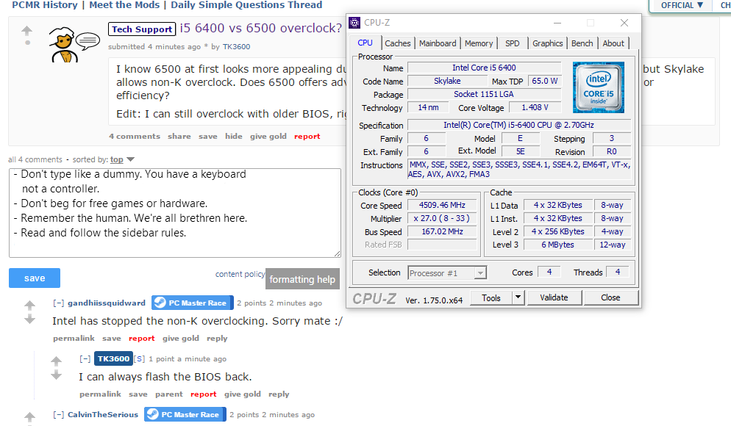Image resolution: width=731 pixels, height=426 pixels.
Task: Collapse gandhiissquidward's comment thread
Action: 58,303
